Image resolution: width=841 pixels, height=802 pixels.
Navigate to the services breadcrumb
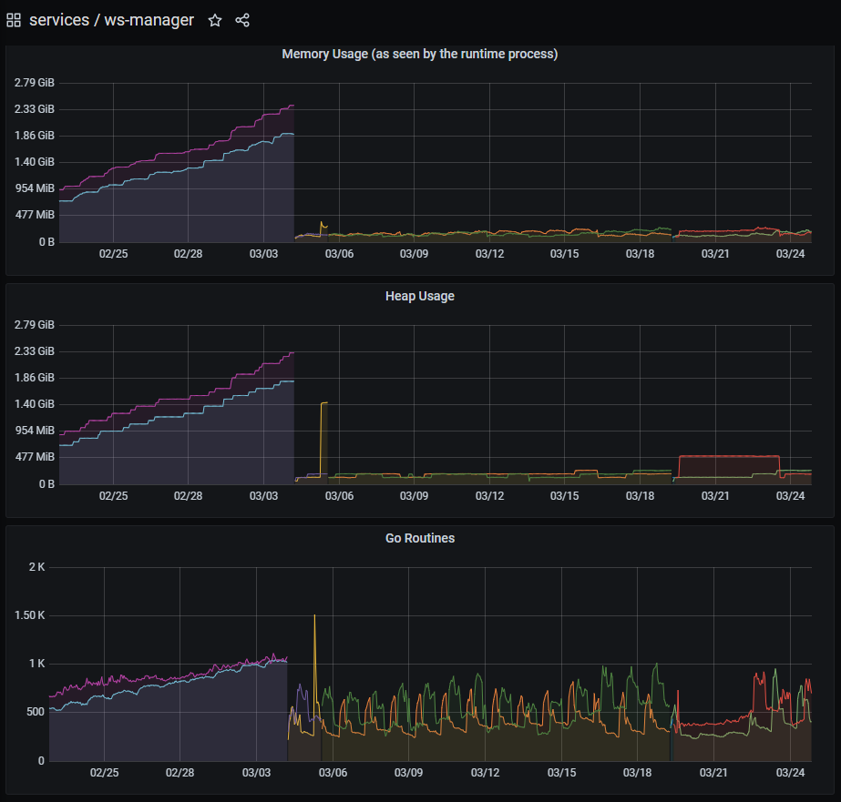click(x=60, y=19)
